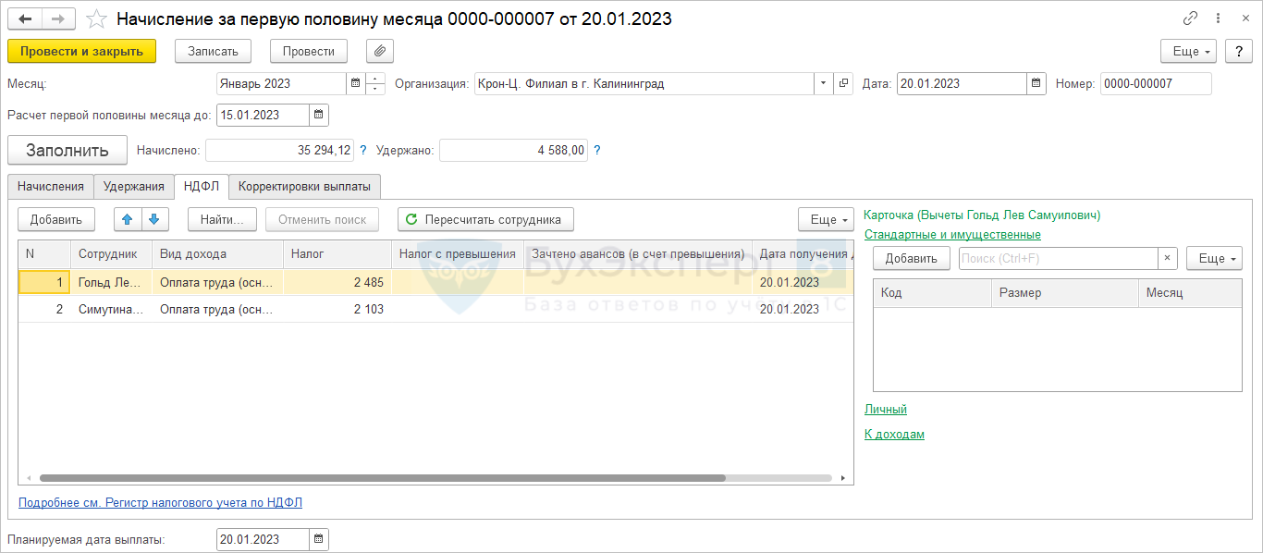Screen dimensions: 1263x553
Task: Open calendar for the Дата field
Action: 1036,83
